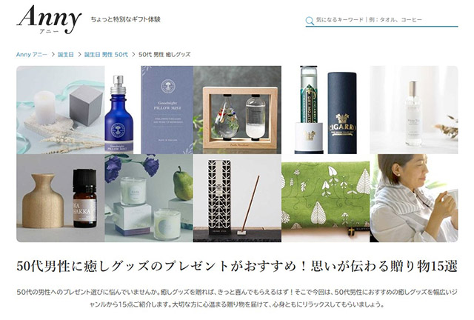
Task: Open the wooden frame glass terrarium image
Action: click(237, 110)
